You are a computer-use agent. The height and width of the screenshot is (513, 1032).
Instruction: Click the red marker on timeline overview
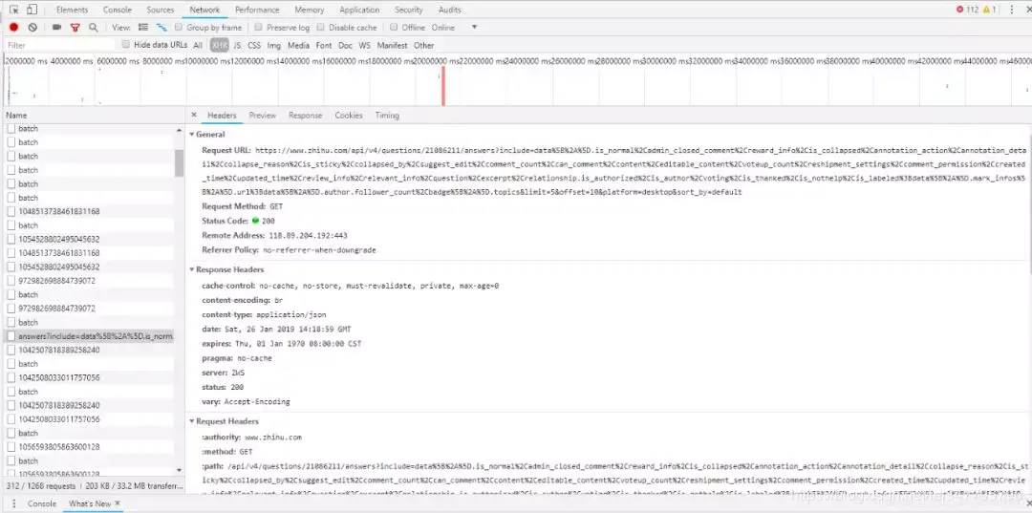[x=443, y=86]
